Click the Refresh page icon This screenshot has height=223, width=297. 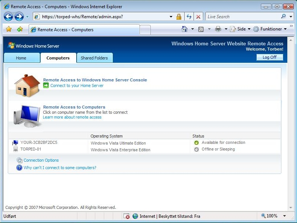coord(189,17)
